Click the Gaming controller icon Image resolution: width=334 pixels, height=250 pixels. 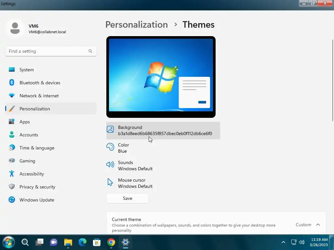(x=12, y=160)
